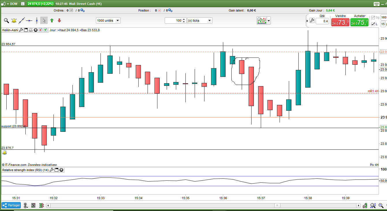Select the trend line drawing tool
This screenshot has width=387, height=211.
22,21
